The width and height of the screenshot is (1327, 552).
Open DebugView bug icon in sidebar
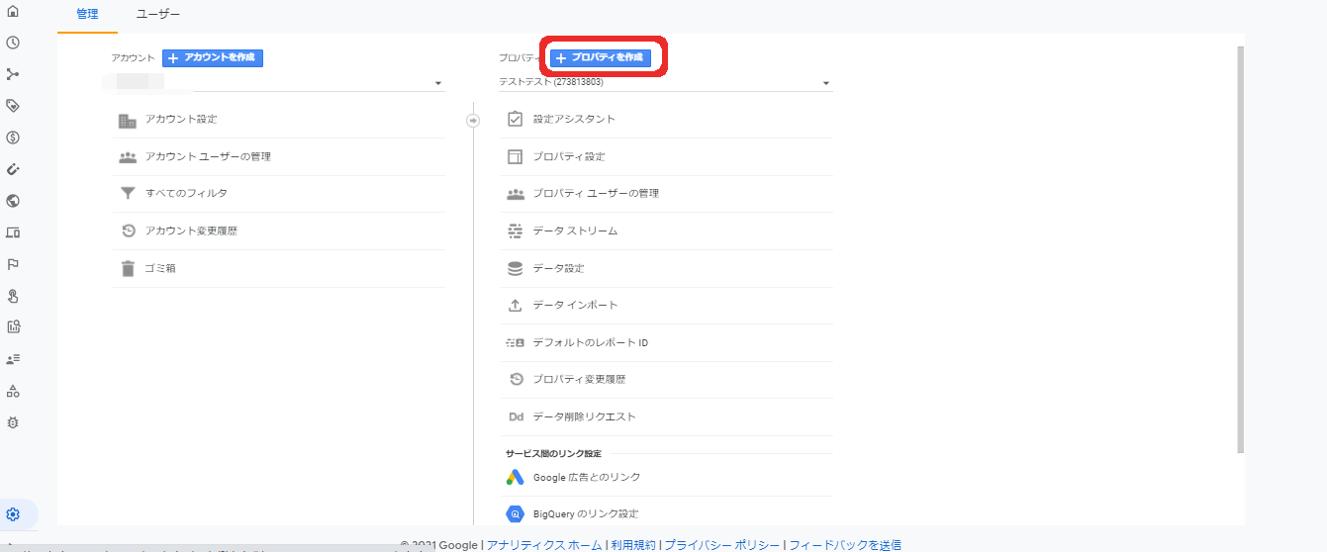click(13, 422)
